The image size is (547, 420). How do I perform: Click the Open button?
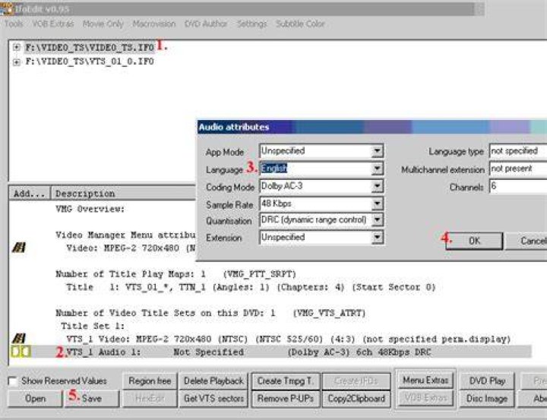click(35, 399)
